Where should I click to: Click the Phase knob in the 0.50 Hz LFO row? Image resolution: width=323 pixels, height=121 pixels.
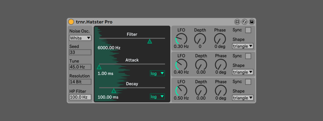pyautogui.click(x=221, y=90)
